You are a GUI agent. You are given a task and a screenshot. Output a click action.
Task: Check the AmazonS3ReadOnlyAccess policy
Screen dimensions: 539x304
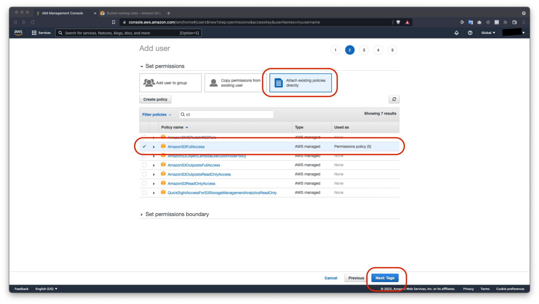pyautogui.click(x=144, y=183)
